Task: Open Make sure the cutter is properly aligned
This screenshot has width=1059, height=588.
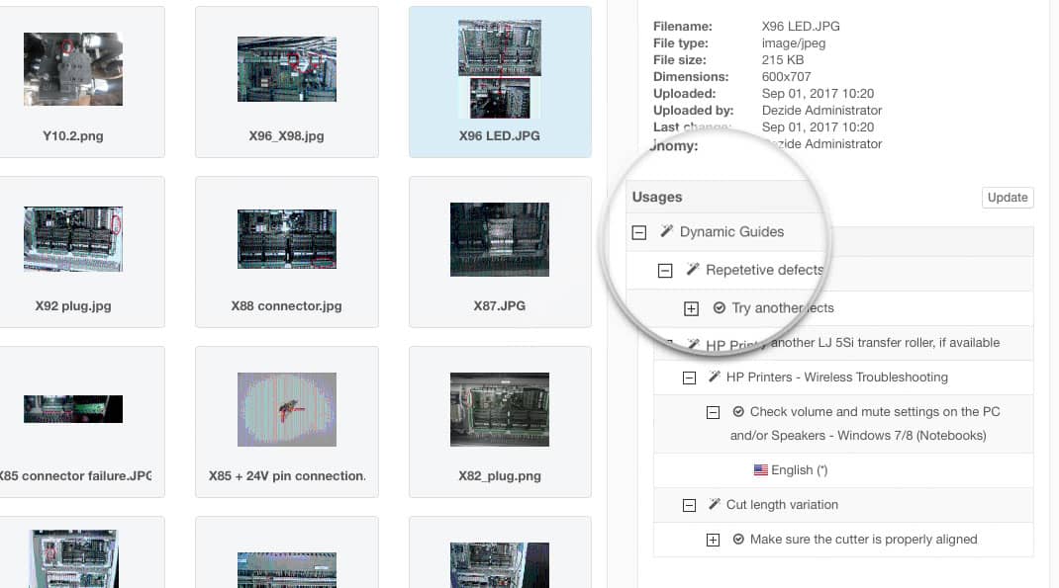Action: point(863,539)
